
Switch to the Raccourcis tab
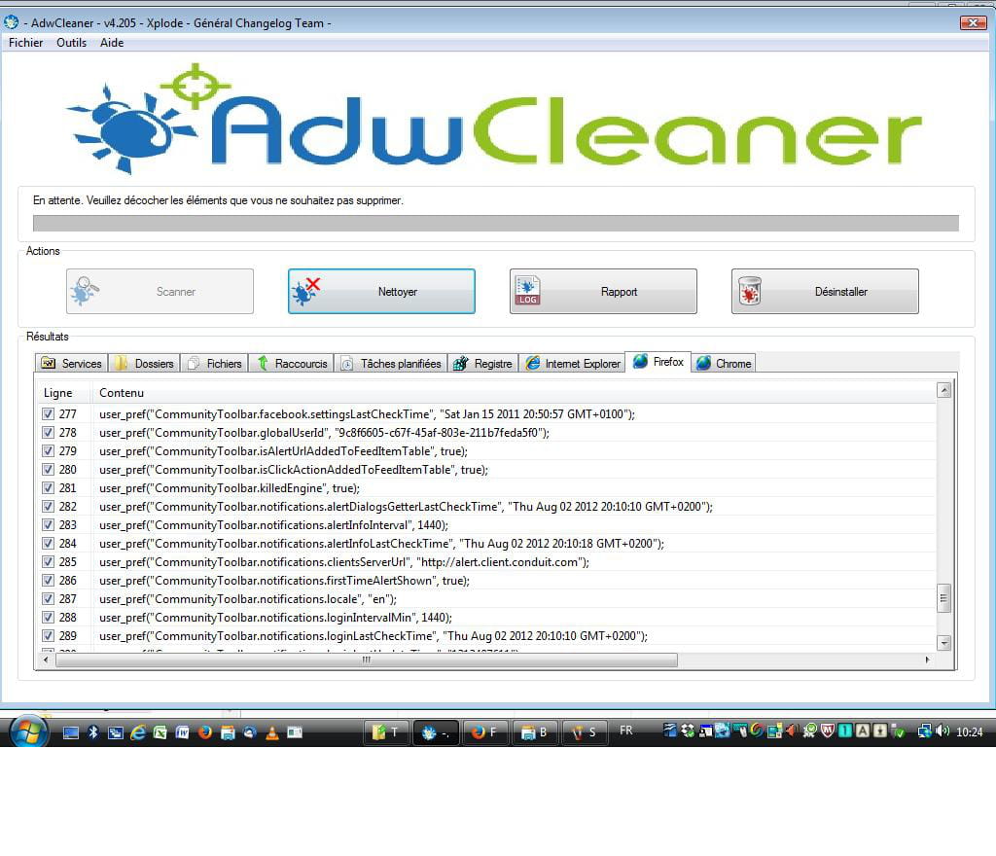click(x=292, y=363)
